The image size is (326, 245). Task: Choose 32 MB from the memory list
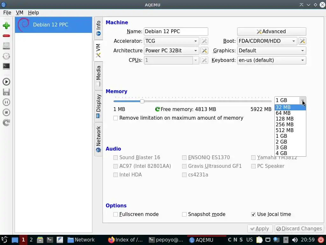point(290,107)
